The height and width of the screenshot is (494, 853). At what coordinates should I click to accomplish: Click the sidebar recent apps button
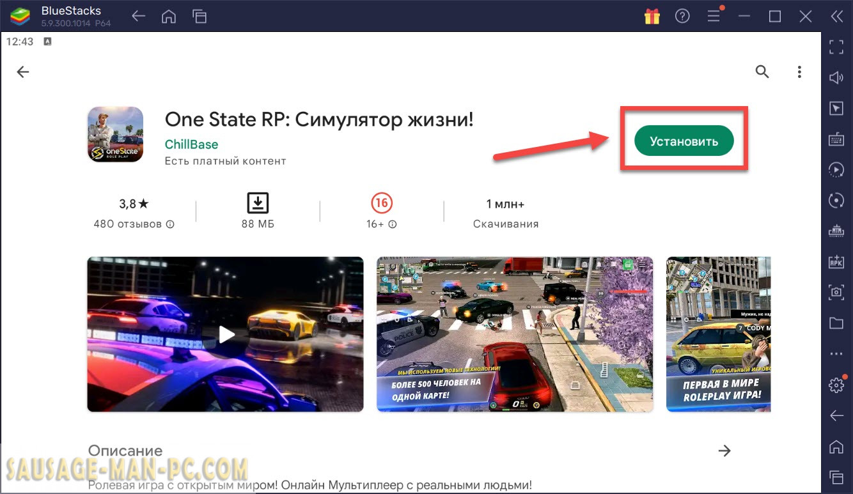(836, 477)
